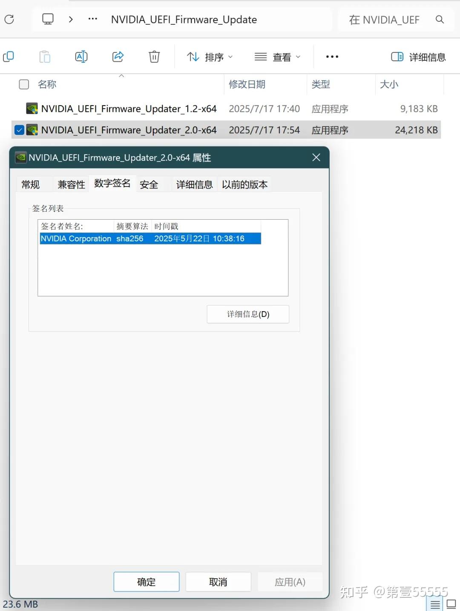Delete the file using the trash icon
Image resolution: width=460 pixels, height=611 pixels.
154,56
